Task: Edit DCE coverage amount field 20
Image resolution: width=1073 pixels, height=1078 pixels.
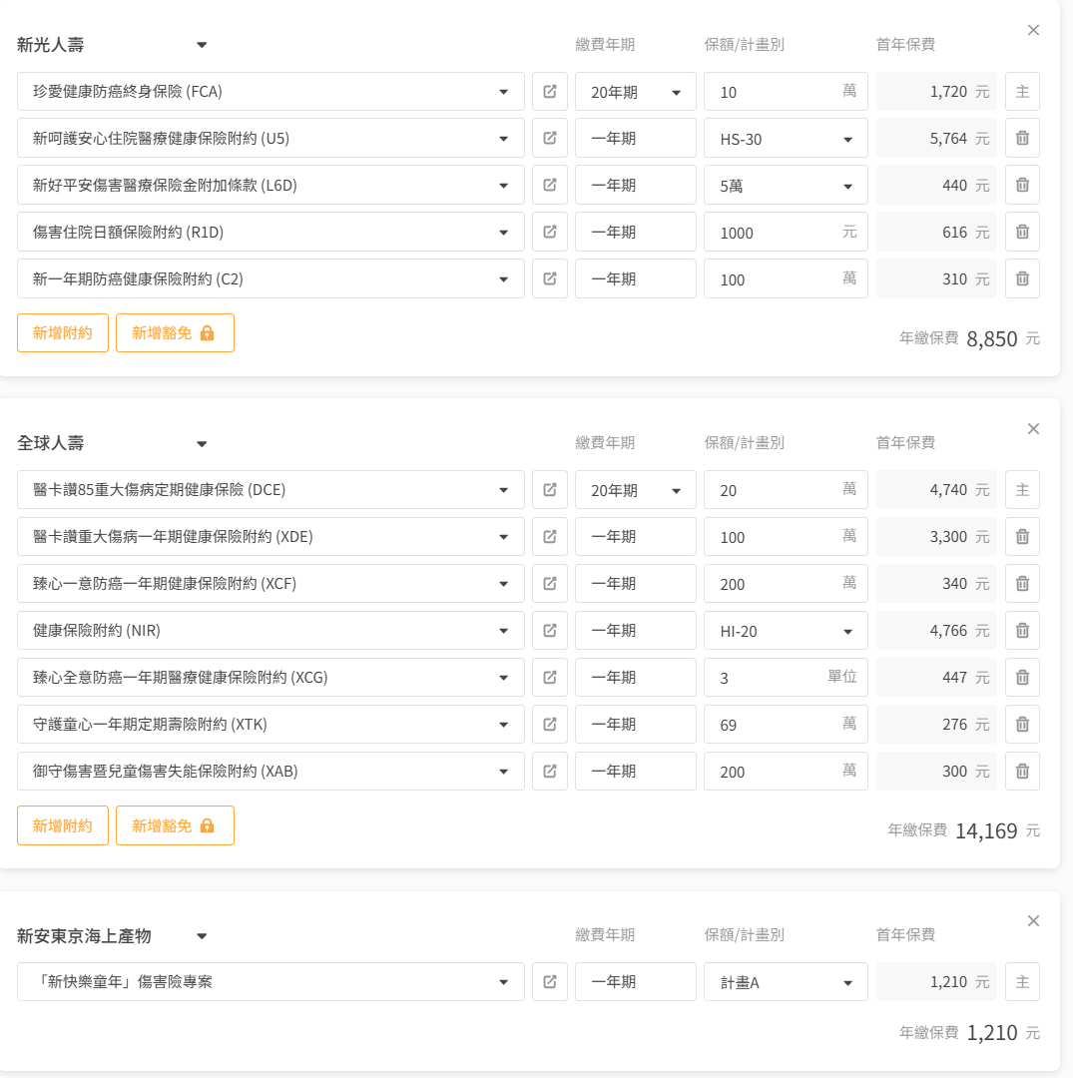Action: click(786, 489)
